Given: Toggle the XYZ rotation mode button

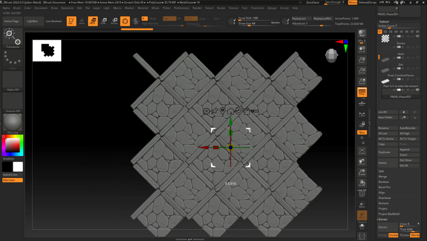Looking at the screenshot, I should (362, 132).
